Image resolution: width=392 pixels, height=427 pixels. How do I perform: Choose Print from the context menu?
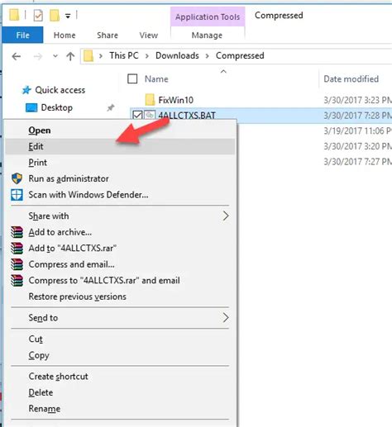[120, 163]
